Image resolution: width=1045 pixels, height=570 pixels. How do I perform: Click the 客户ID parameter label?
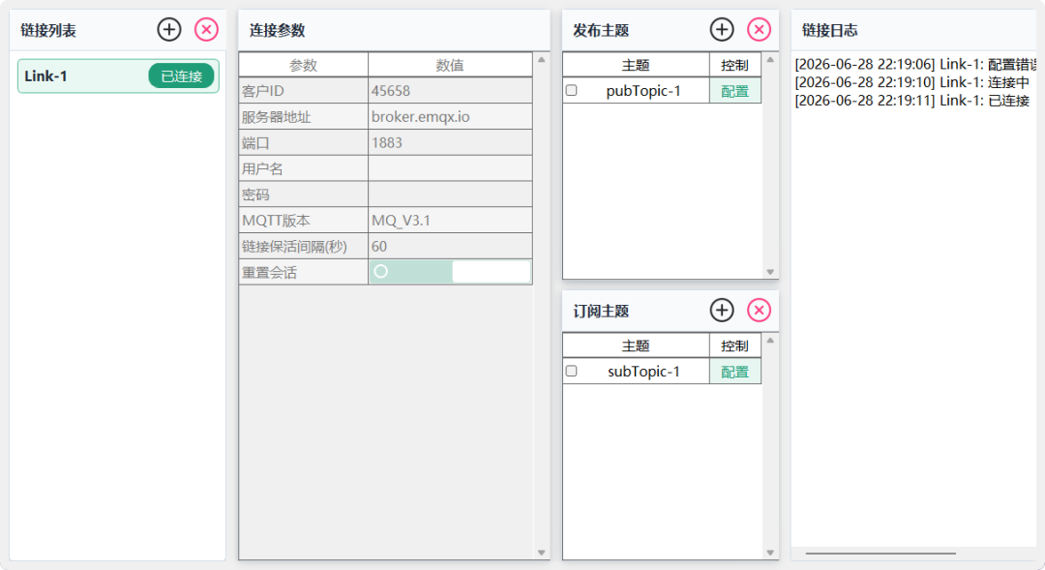coord(262,91)
